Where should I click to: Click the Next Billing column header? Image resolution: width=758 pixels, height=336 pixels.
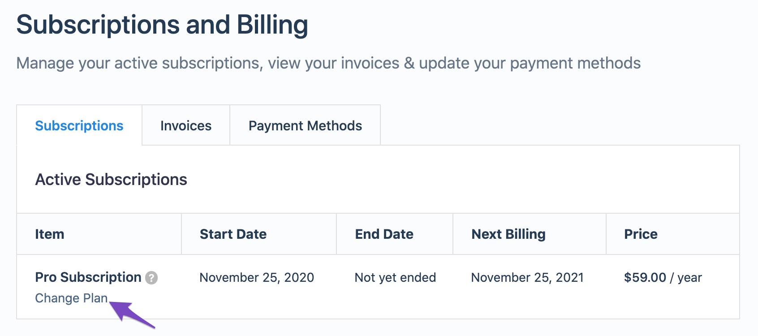pyautogui.click(x=508, y=234)
